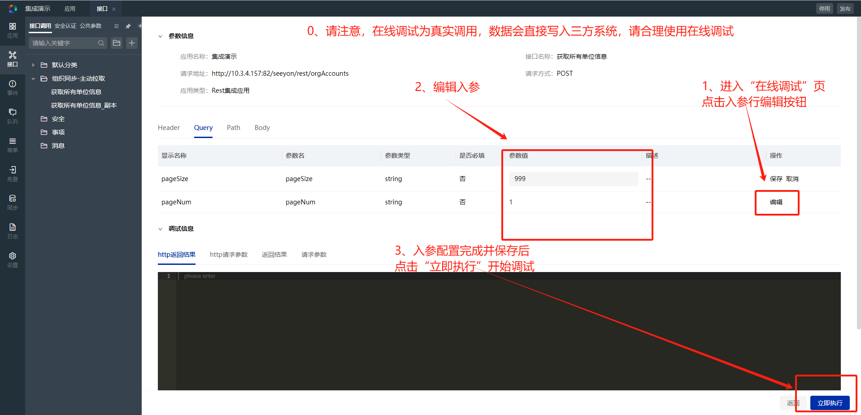The width and height of the screenshot is (861, 415).
Task: Collapse the 调试信息 section
Action: [x=161, y=229]
